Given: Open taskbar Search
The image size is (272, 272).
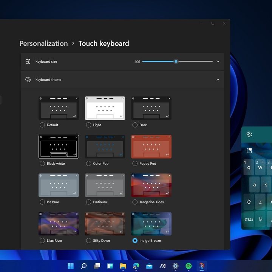Looking at the screenshot, I should [x=84, y=266].
